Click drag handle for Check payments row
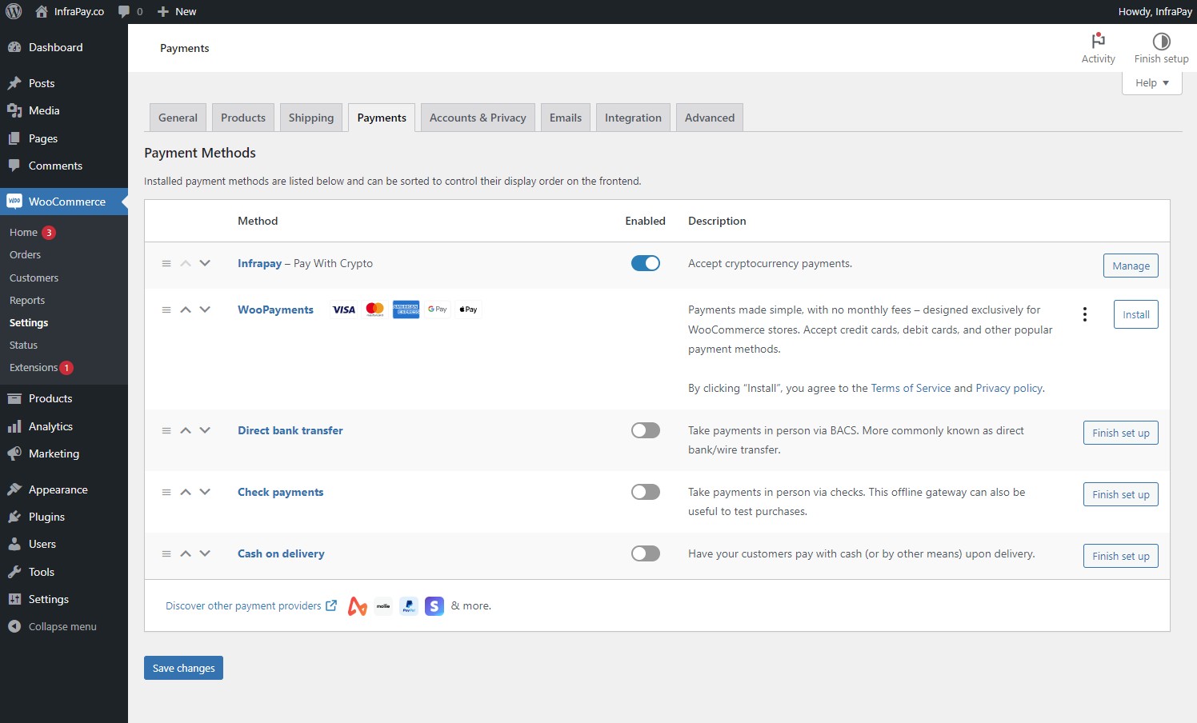This screenshot has width=1197, height=723. point(166,492)
